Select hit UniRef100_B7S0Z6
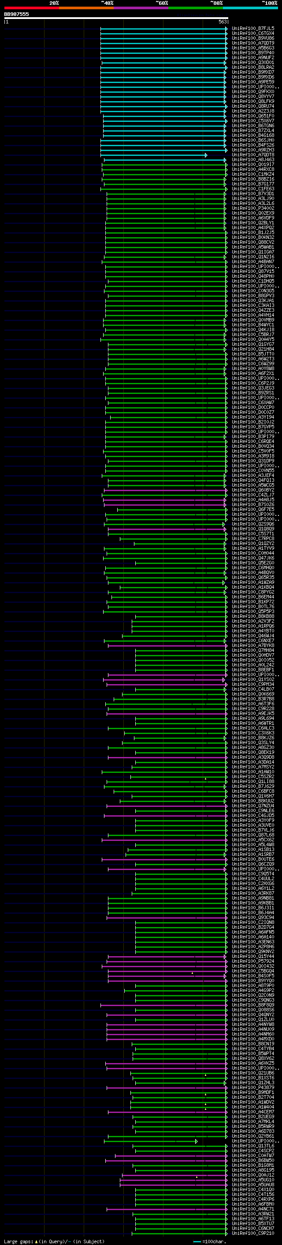This screenshot has height=1245, width=282. coord(253,504)
